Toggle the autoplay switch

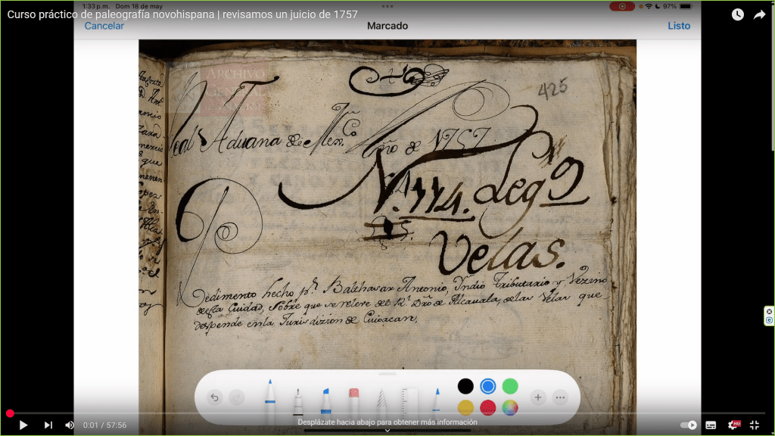(x=688, y=425)
